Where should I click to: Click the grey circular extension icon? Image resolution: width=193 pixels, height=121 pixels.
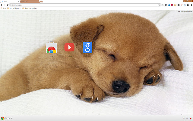coord(163,5)
